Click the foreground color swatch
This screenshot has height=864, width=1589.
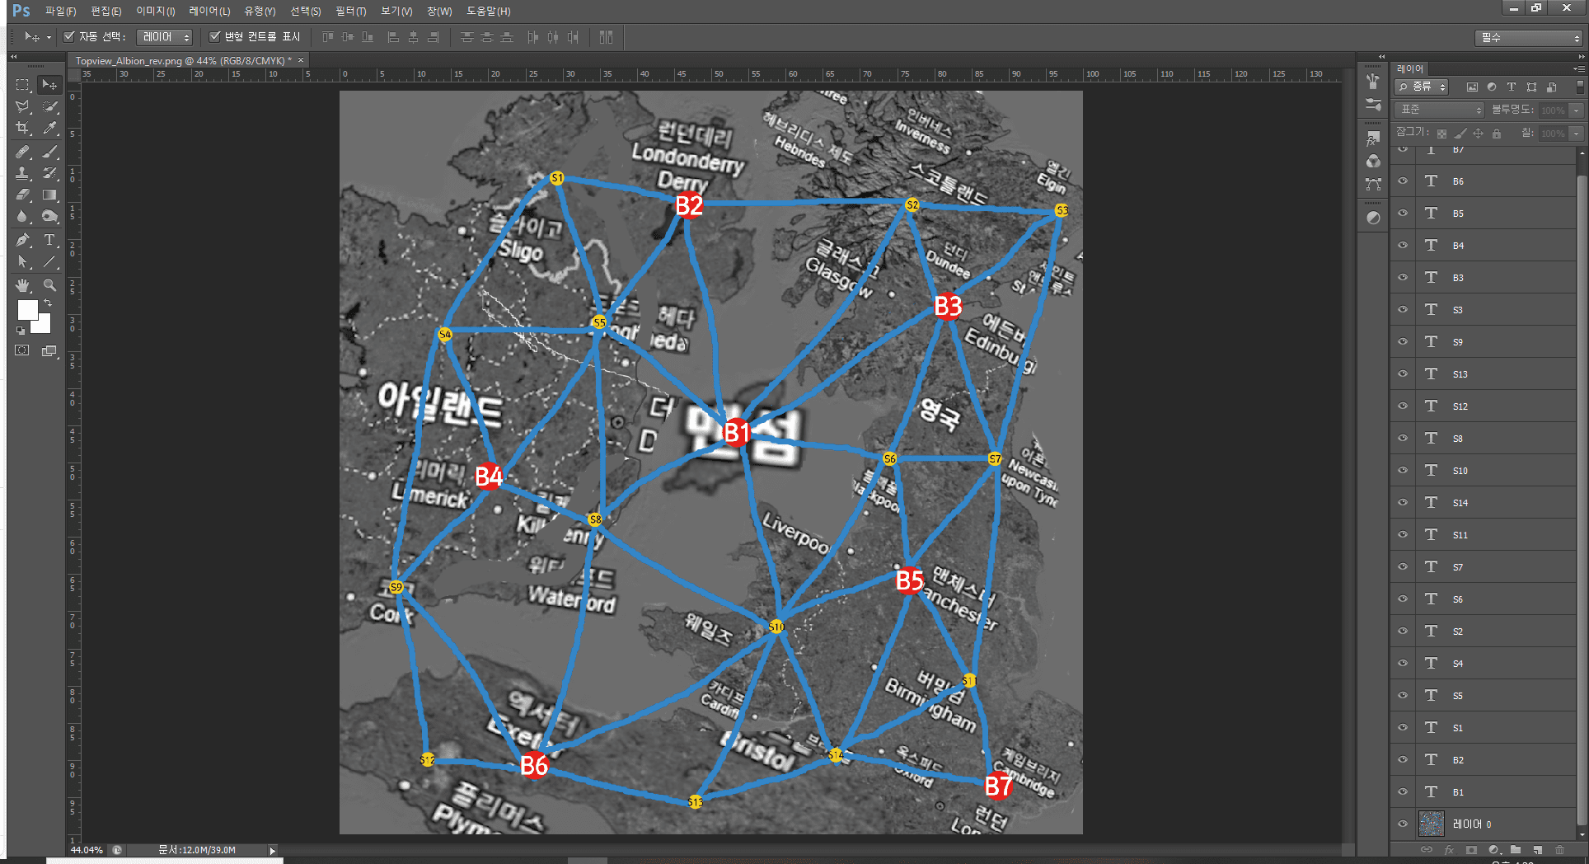pos(27,309)
